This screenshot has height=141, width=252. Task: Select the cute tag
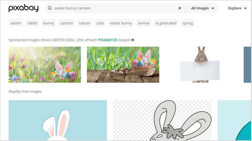(100, 23)
